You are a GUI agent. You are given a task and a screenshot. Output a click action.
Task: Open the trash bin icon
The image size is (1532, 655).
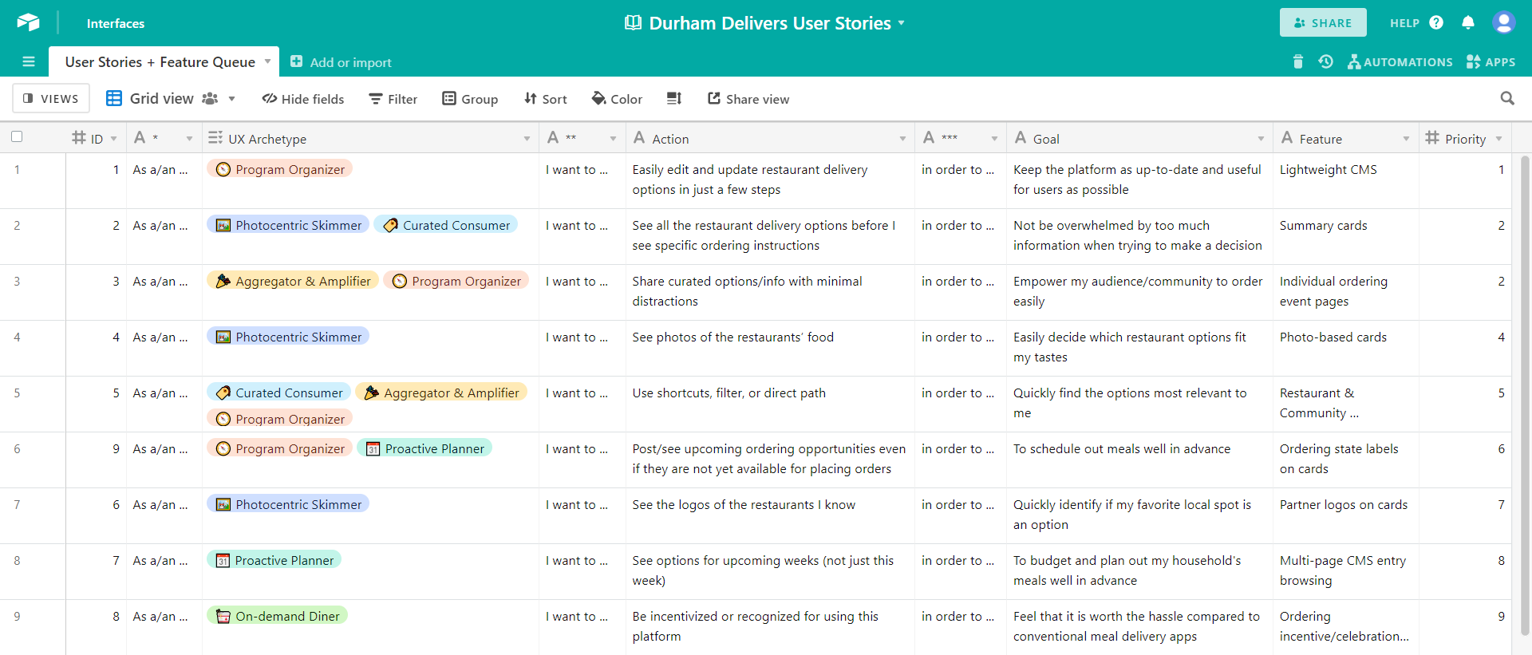coord(1298,61)
